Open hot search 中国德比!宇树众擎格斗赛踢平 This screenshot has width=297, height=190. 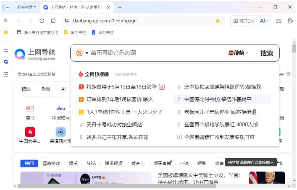[x=222, y=99]
